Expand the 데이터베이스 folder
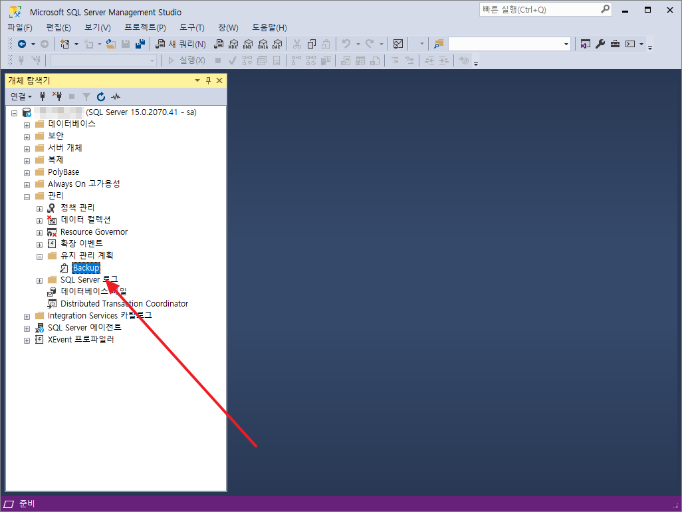 (x=27, y=125)
